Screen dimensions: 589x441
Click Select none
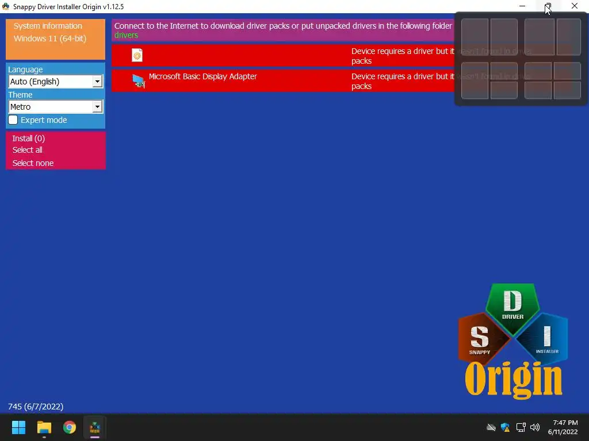(33, 163)
